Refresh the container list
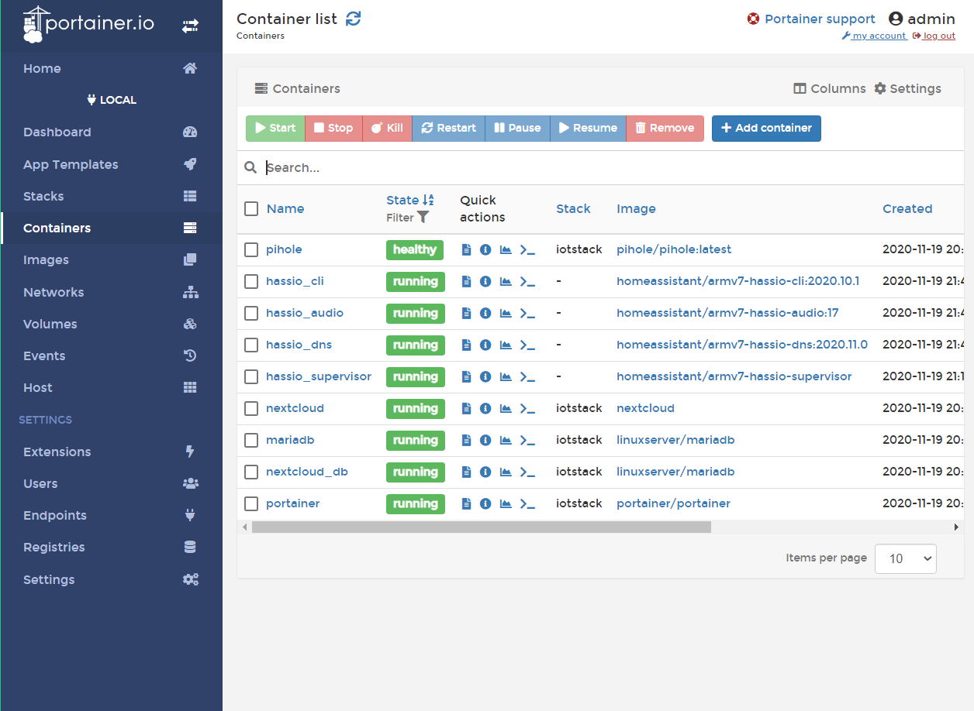The width and height of the screenshot is (974, 711). 354,19
